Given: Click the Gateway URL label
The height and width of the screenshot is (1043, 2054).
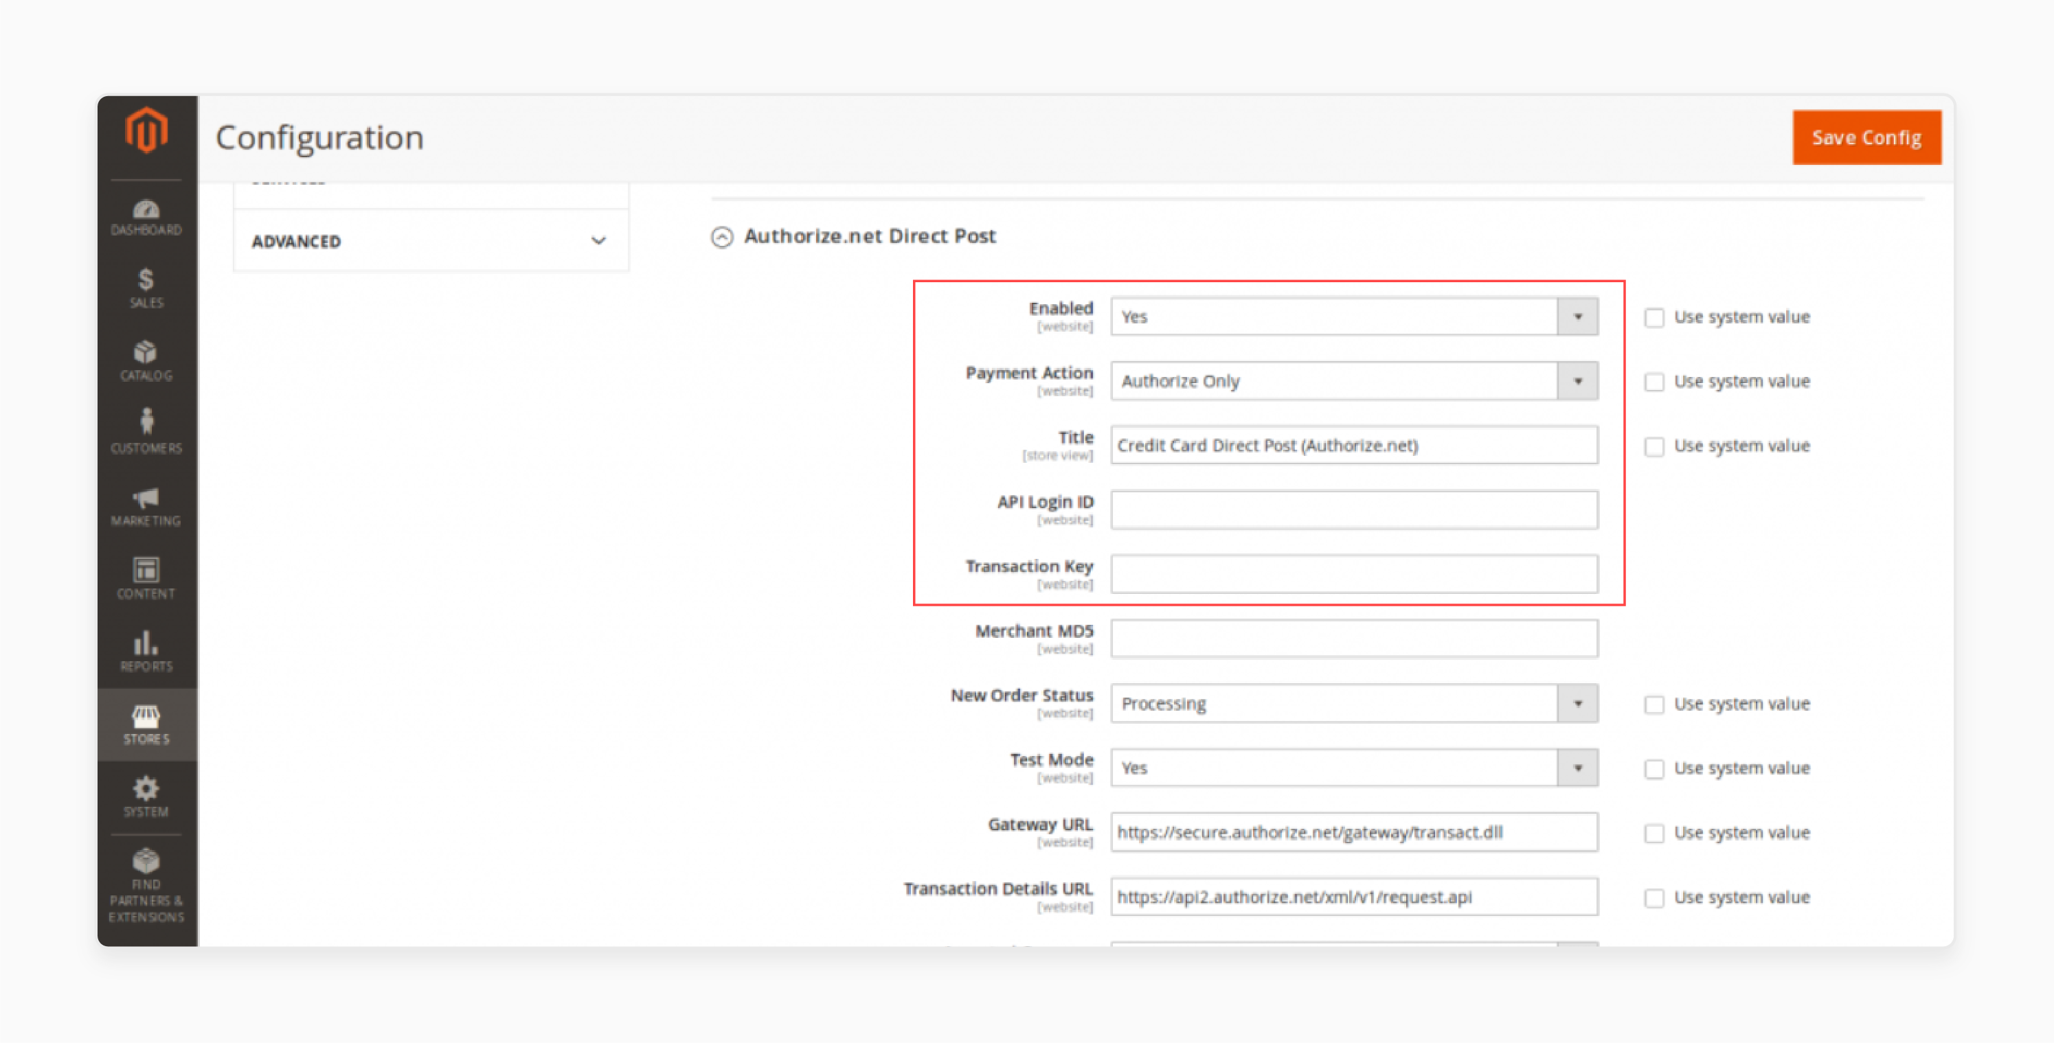Looking at the screenshot, I should coord(1041,825).
